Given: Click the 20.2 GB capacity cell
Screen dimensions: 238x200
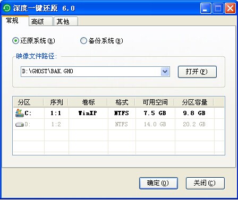Looking at the screenshot, I should (x=194, y=124).
